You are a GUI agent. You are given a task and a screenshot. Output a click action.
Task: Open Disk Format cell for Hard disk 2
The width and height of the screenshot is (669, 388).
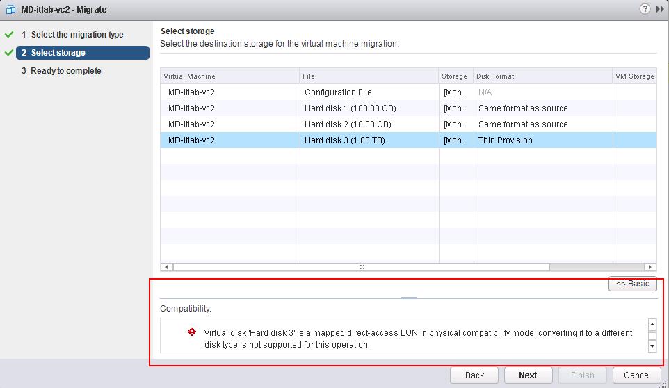click(543, 124)
